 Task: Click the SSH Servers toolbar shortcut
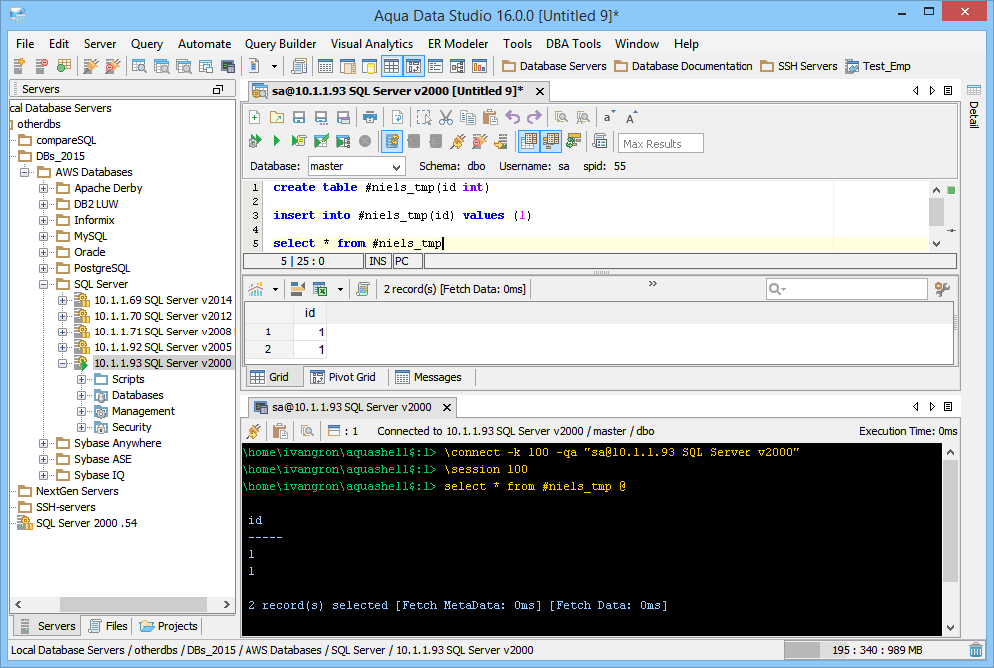pyautogui.click(x=798, y=66)
